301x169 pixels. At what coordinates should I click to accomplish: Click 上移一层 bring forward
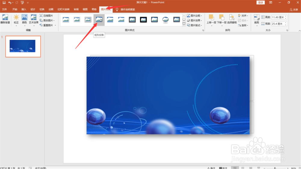point(211,20)
